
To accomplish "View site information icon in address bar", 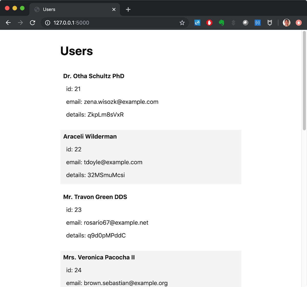I will pyautogui.click(x=48, y=23).
